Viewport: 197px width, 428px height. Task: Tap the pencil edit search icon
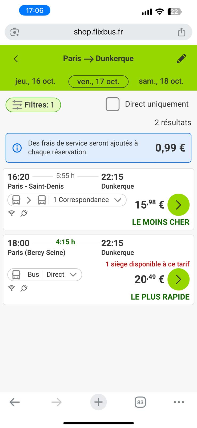coord(181,59)
